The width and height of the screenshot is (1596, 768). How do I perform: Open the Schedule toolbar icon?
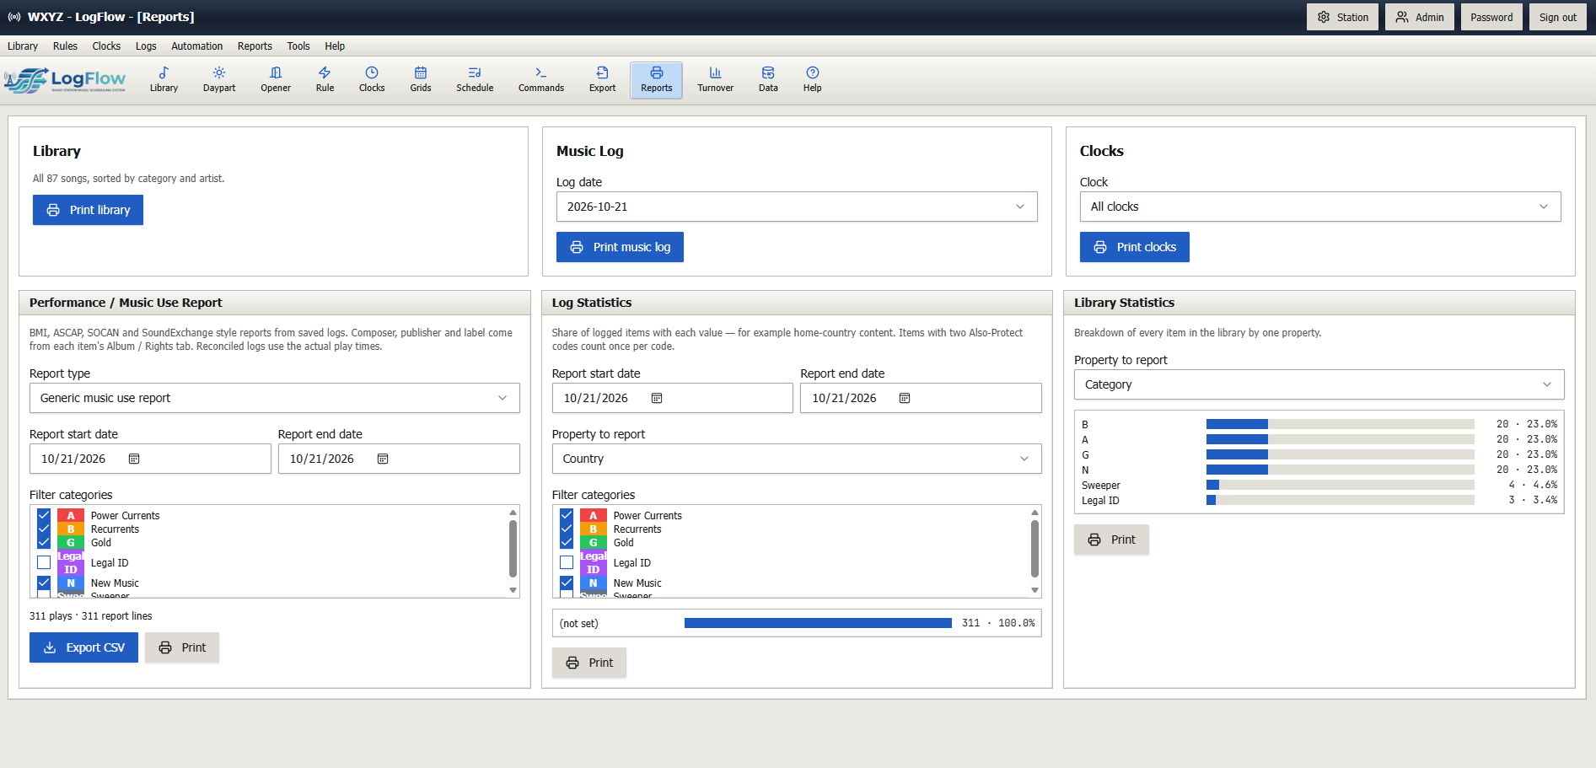click(x=475, y=80)
